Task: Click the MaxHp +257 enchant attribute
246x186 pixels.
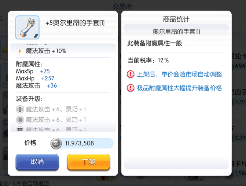Action: point(35,78)
